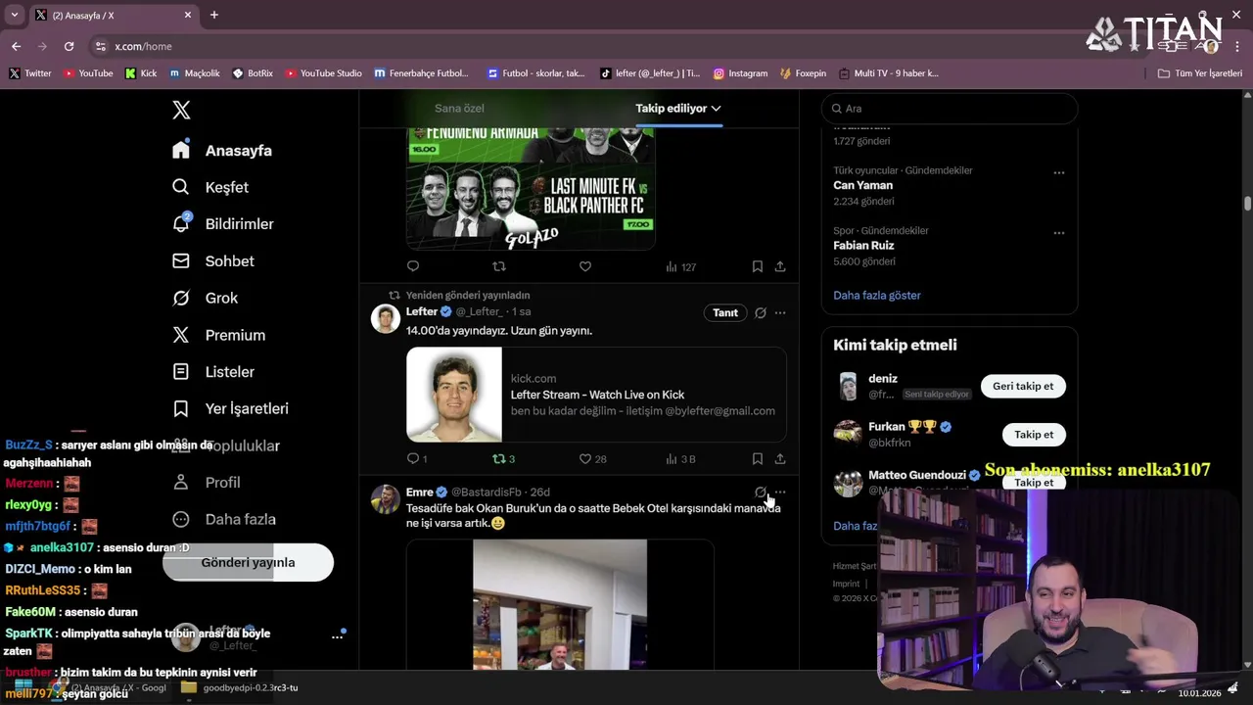This screenshot has width=1253, height=705.
Task: Click the X logo in sidebar
Action: click(x=181, y=110)
